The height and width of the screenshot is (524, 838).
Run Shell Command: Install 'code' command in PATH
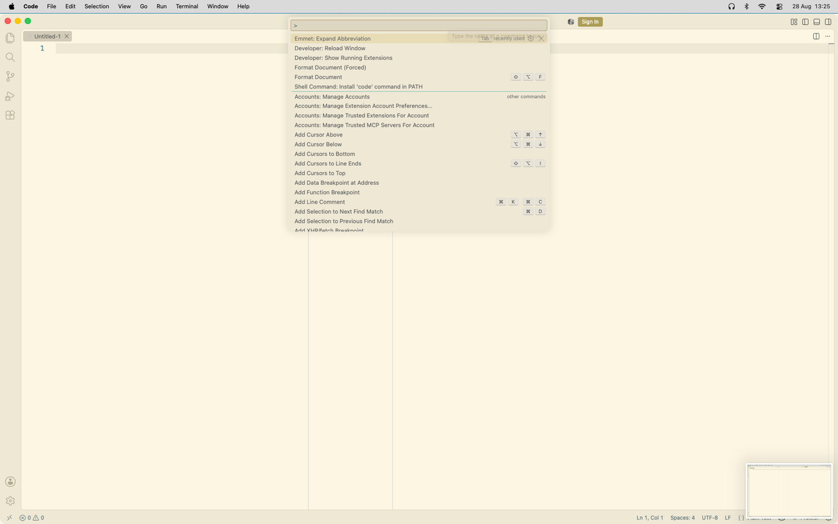[x=419, y=87]
